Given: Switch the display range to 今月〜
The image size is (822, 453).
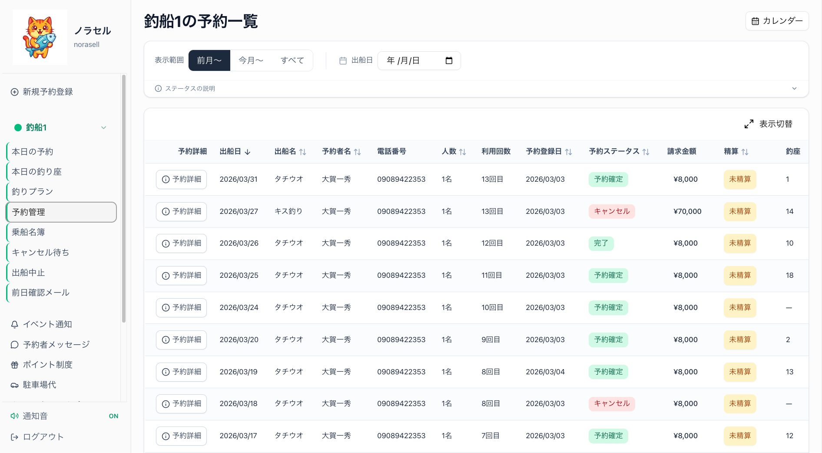Looking at the screenshot, I should point(250,60).
